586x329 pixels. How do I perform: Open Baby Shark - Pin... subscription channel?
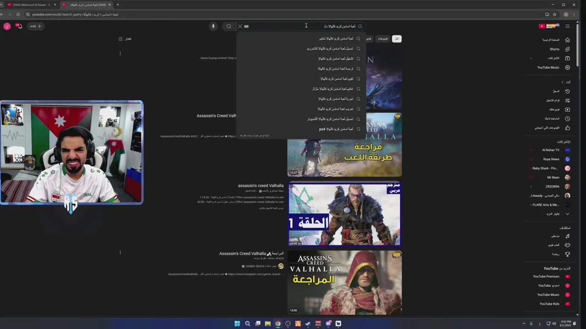pyautogui.click(x=545, y=168)
